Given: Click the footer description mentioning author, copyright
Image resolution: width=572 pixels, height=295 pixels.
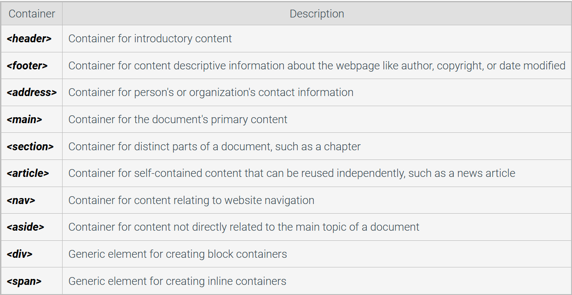Looking at the screenshot, I should [x=317, y=66].
